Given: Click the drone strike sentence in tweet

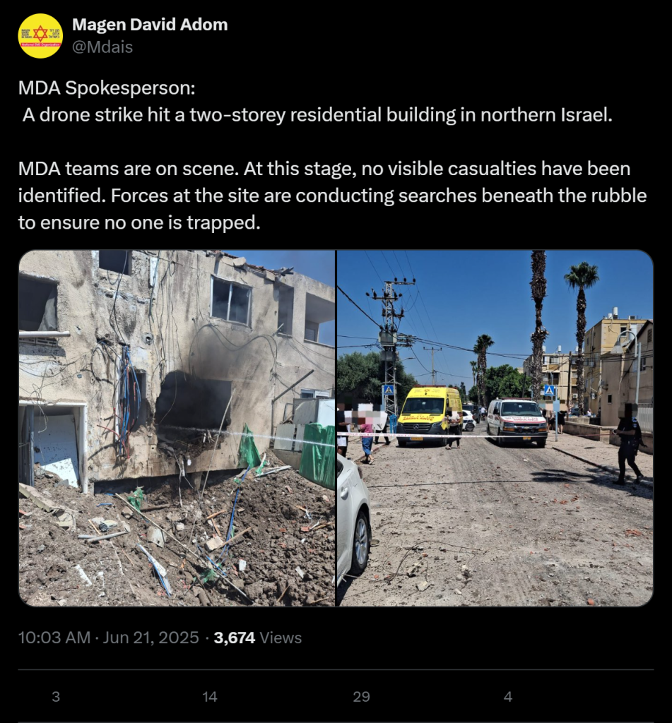Looking at the screenshot, I should 317,115.
